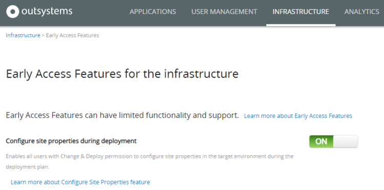Click the description starting 'Enables all users'

(x=150, y=162)
